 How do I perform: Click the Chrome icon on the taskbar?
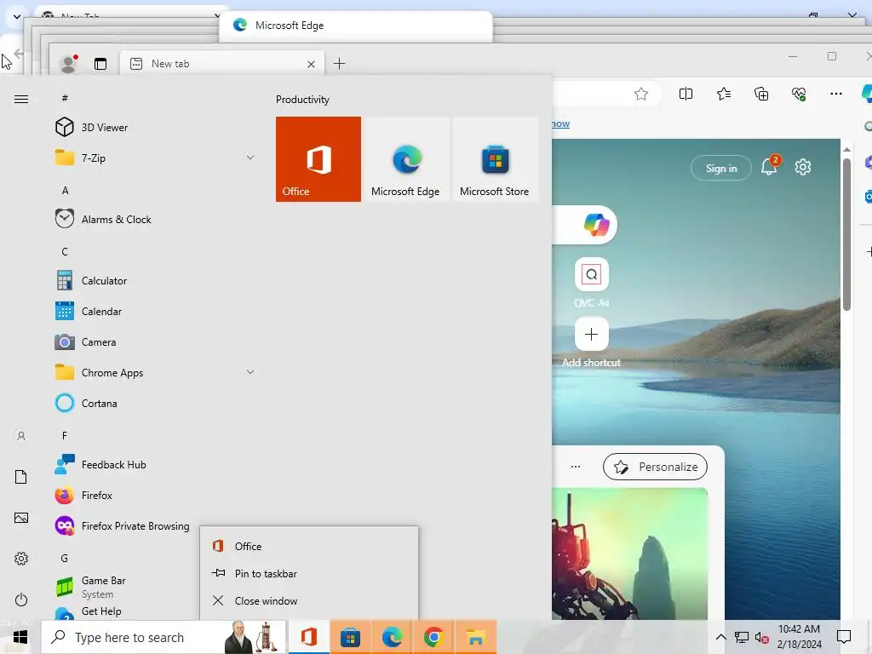click(x=433, y=637)
